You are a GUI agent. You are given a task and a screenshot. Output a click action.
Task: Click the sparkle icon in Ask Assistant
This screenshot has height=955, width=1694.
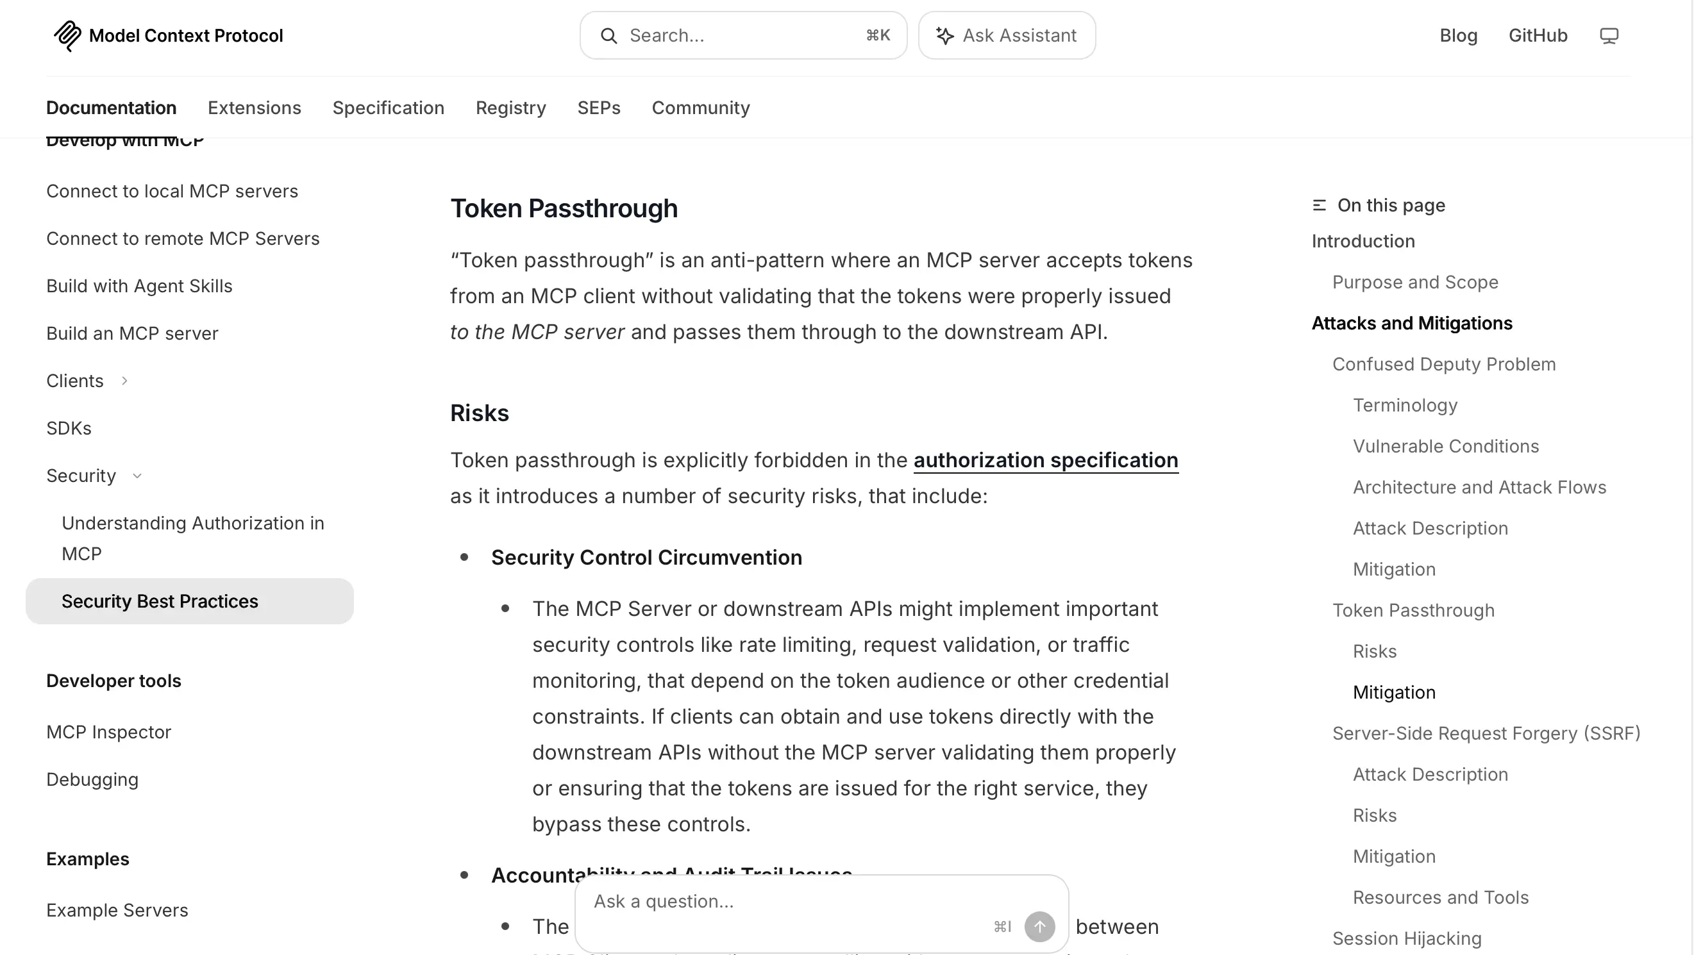[945, 35]
